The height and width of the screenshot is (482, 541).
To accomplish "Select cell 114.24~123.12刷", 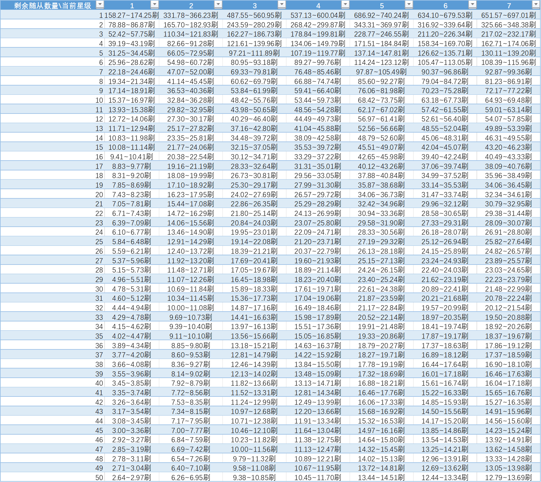I will click(x=381, y=62).
